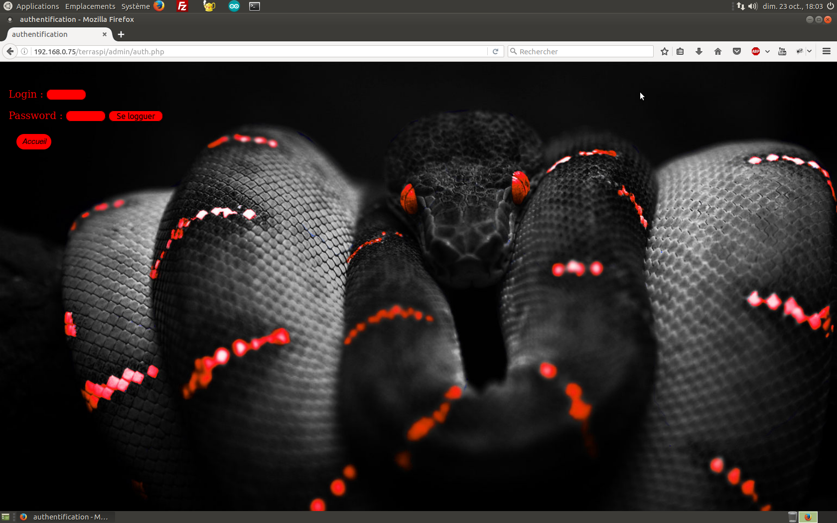Click the Se logguer button

[136, 116]
